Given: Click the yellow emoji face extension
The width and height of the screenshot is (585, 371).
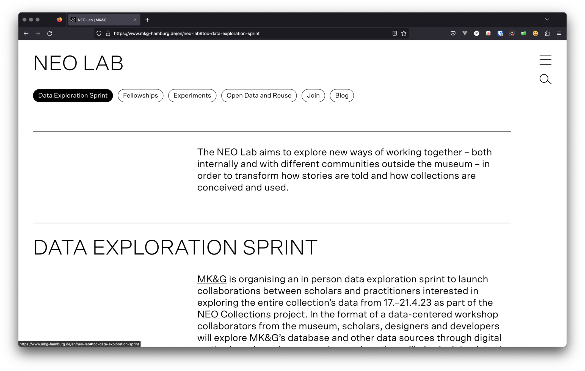Looking at the screenshot, I should point(535,33).
